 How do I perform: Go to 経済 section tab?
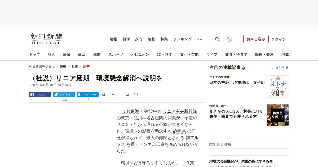click(67, 55)
